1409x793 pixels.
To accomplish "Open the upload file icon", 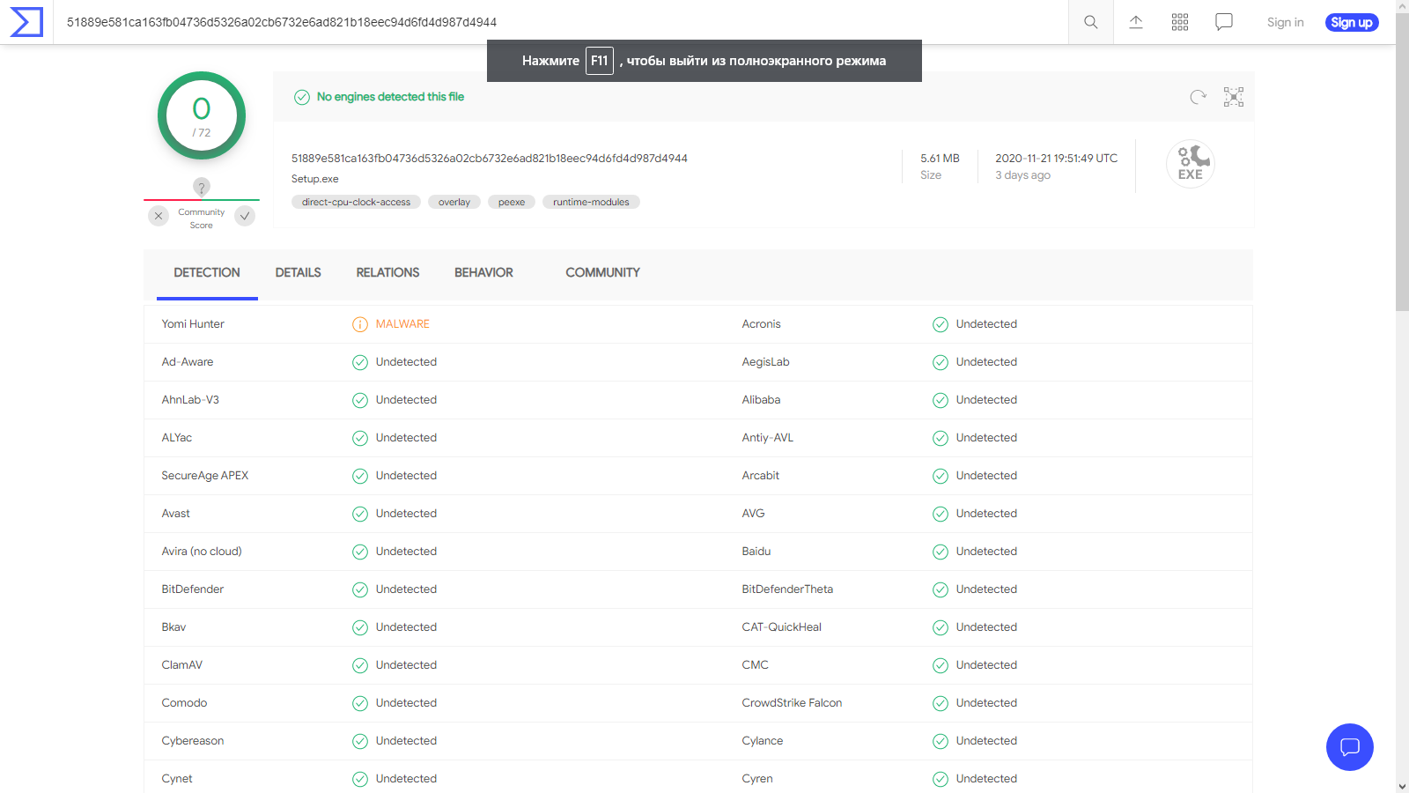I will 1136,22.
